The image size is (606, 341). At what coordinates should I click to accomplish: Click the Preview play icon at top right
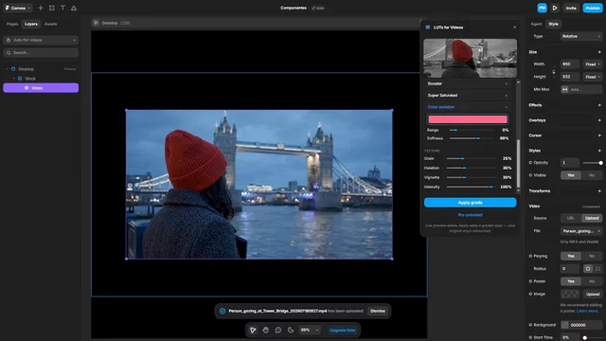555,8
